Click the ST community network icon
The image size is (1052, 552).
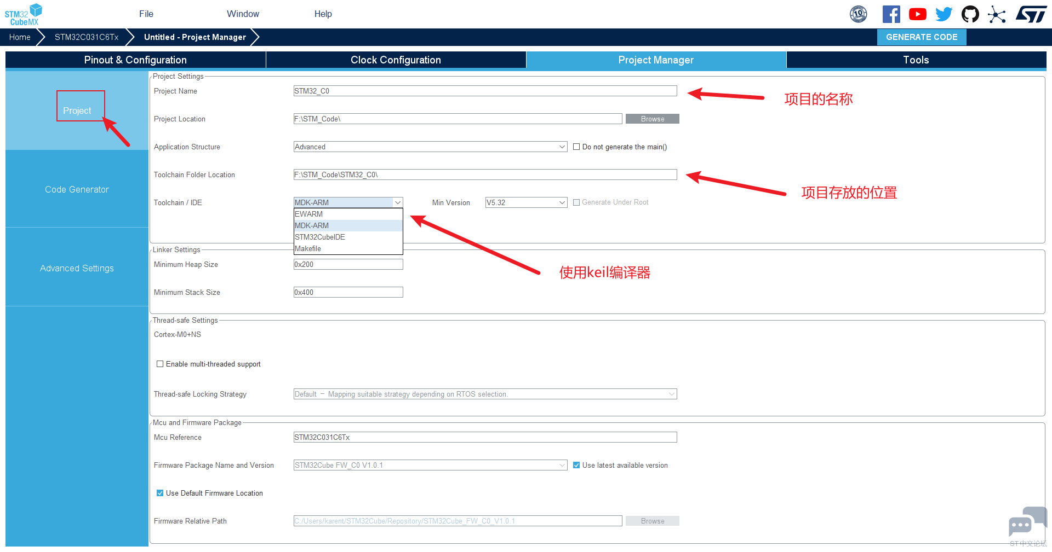(x=997, y=14)
